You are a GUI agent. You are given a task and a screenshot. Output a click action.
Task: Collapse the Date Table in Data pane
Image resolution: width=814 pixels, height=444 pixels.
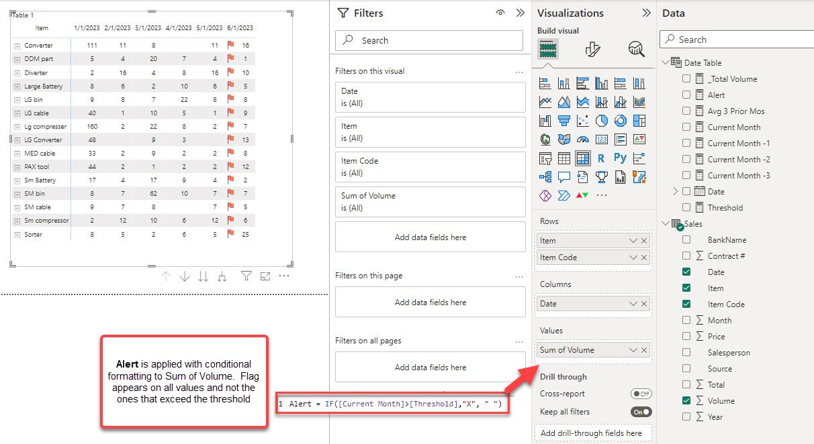pos(666,62)
